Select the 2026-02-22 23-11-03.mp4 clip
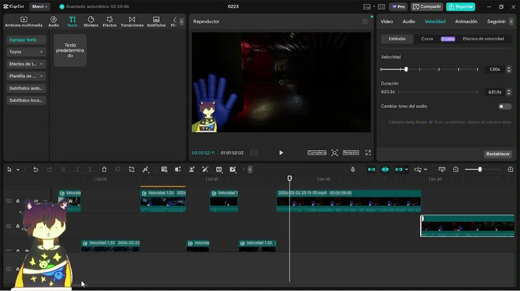520x291 pixels. [349, 201]
